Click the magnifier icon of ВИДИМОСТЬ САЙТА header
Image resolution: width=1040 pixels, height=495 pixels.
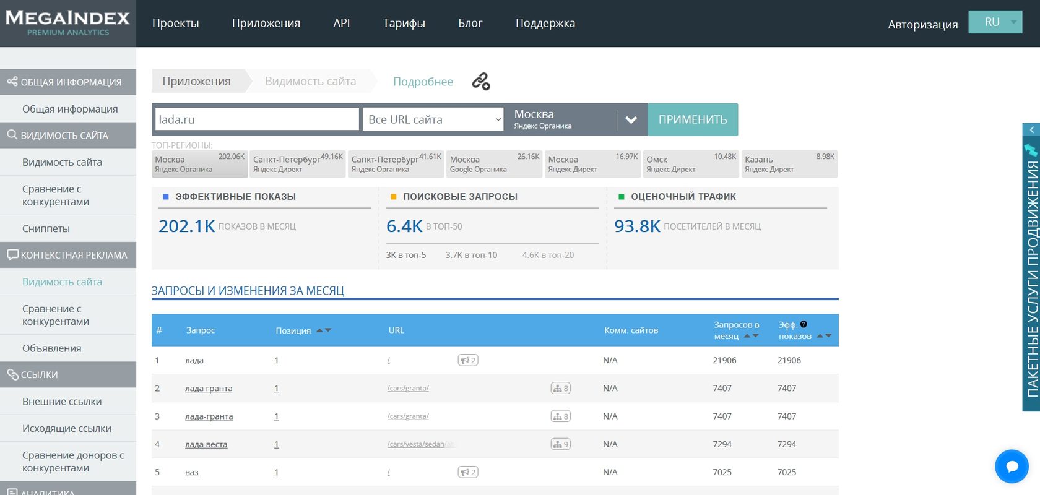point(12,135)
